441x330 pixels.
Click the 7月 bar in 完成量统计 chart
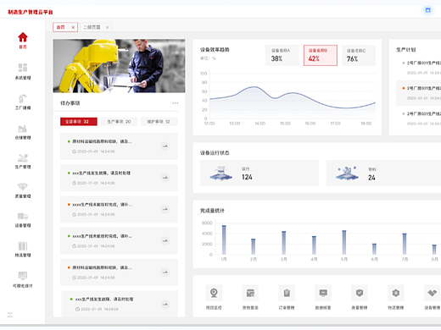[x=405, y=244]
